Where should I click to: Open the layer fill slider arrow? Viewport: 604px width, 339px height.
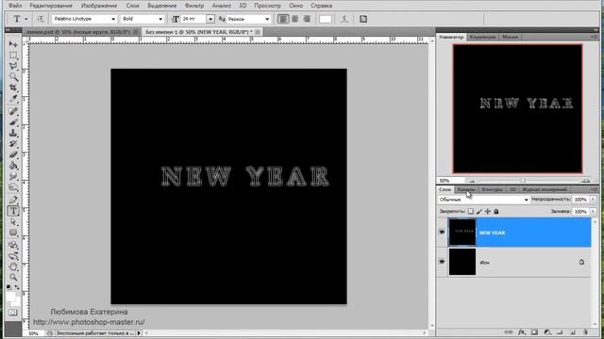593,211
